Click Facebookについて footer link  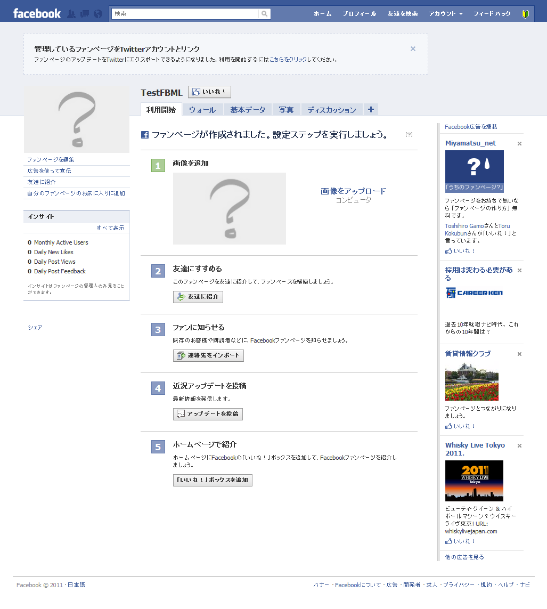pyautogui.click(x=358, y=585)
